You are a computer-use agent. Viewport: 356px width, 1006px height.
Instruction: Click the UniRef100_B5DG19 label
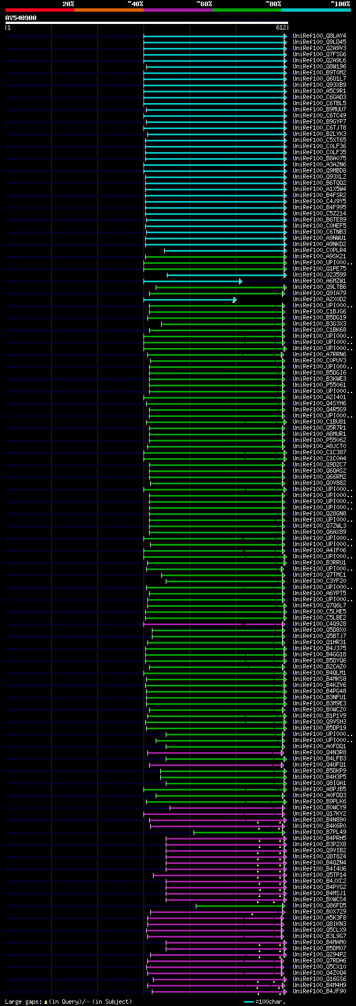point(319,318)
